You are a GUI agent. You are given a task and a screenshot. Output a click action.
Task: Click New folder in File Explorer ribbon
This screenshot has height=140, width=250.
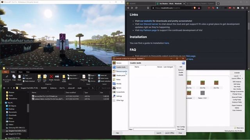pos(64,79)
